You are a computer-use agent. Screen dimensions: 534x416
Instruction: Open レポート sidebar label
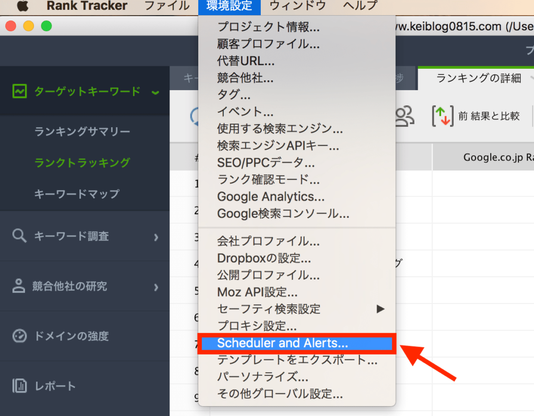pyautogui.click(x=55, y=386)
